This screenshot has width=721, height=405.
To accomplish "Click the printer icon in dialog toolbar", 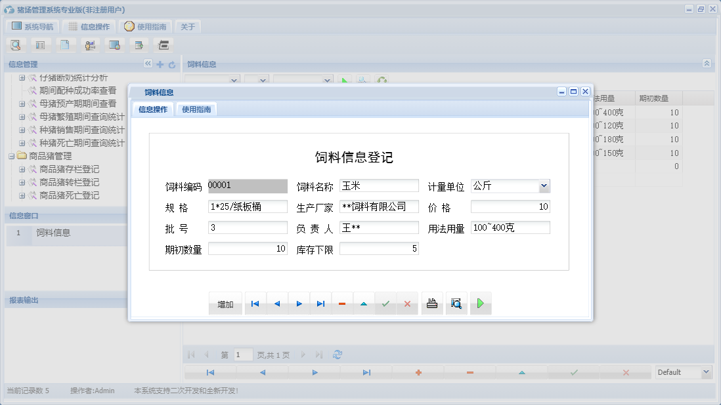I will click(432, 304).
